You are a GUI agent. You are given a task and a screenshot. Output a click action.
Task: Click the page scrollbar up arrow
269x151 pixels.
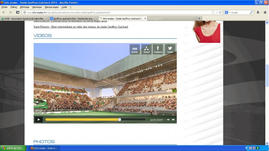pyautogui.click(x=267, y=23)
